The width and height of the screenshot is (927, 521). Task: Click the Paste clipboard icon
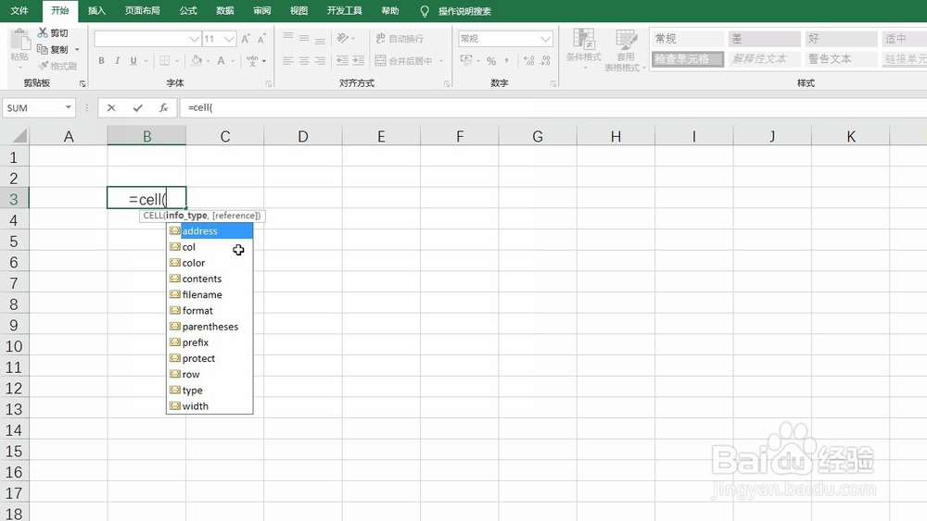[19, 42]
